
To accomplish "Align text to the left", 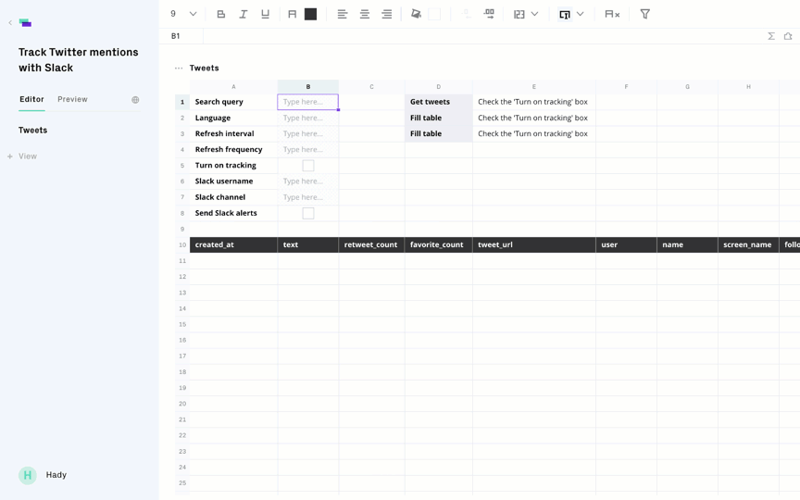I will tap(343, 14).
